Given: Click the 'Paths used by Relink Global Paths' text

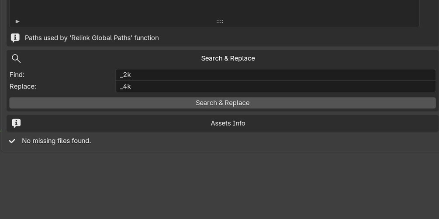Looking at the screenshot, I should click(92, 38).
